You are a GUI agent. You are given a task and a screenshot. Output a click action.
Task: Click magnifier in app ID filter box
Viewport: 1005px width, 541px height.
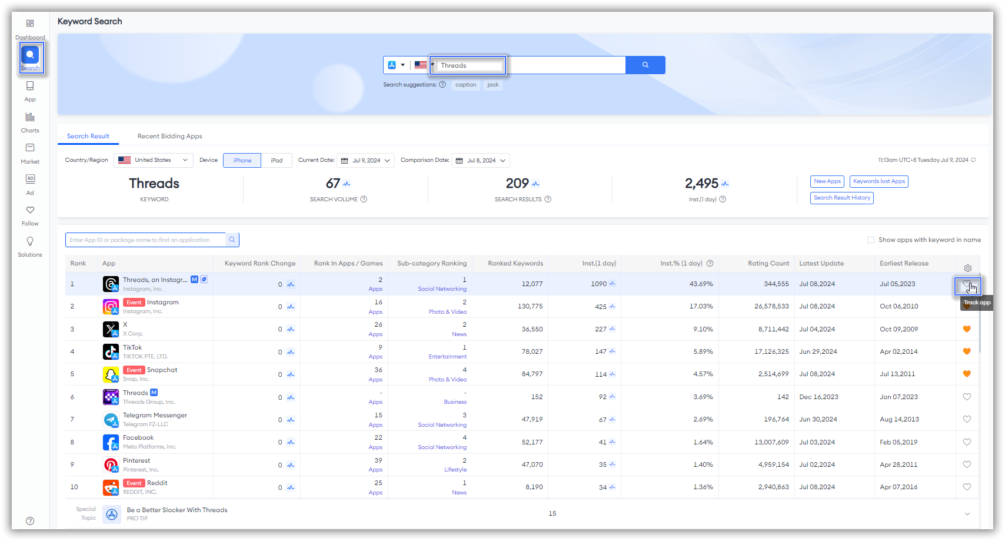232,240
